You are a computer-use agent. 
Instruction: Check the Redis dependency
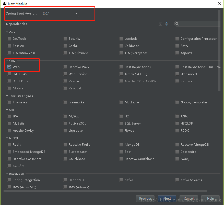9,145
